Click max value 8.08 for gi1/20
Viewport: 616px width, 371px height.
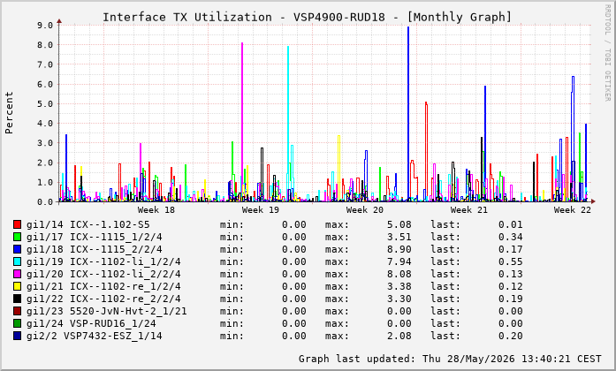(399, 274)
